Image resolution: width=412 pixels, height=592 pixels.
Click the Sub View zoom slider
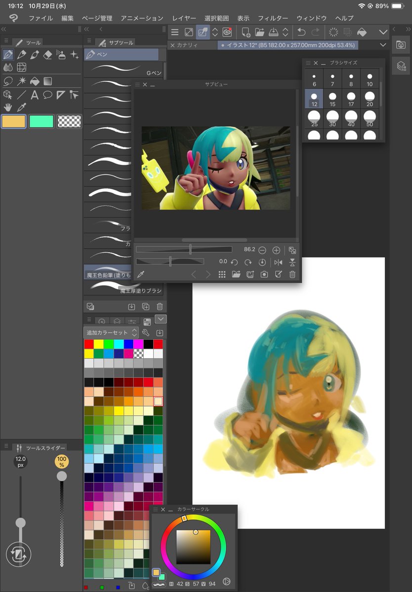(184, 250)
